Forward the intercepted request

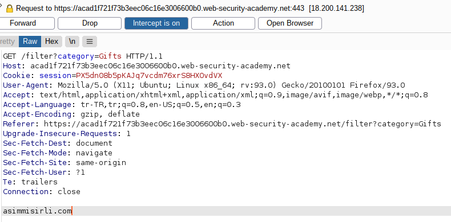click(x=23, y=23)
